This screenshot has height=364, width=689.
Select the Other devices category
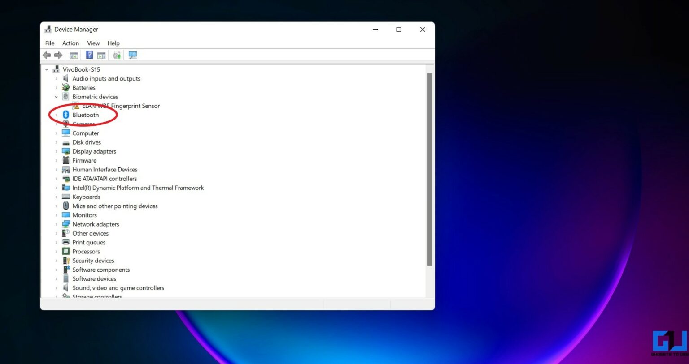click(90, 233)
